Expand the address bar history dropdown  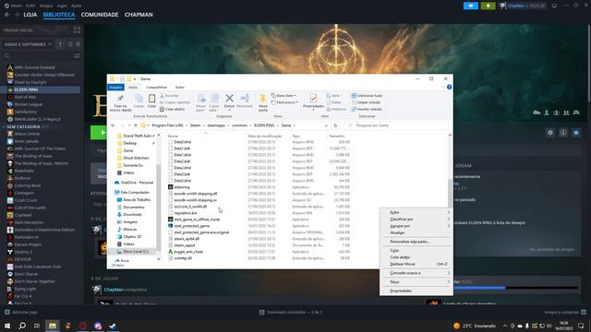click(x=326, y=125)
